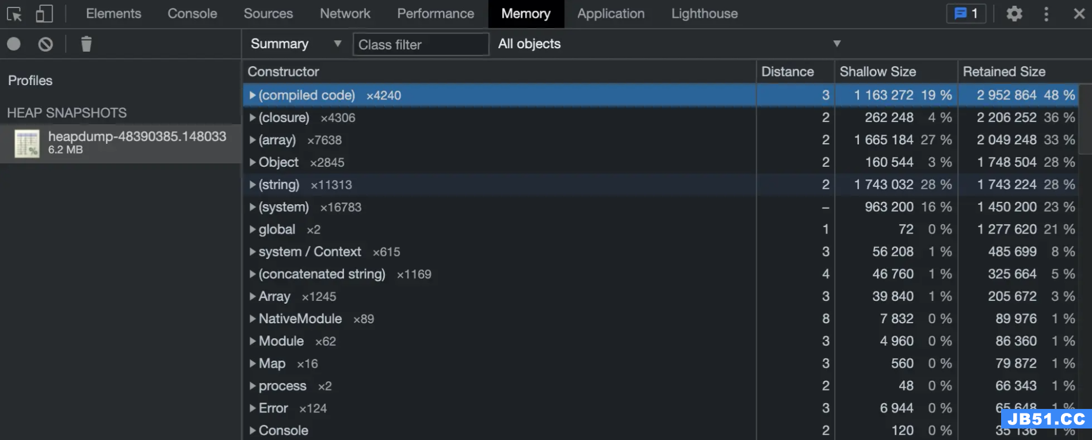Switch to the Performance tab
This screenshot has height=440, width=1092.
coord(436,14)
